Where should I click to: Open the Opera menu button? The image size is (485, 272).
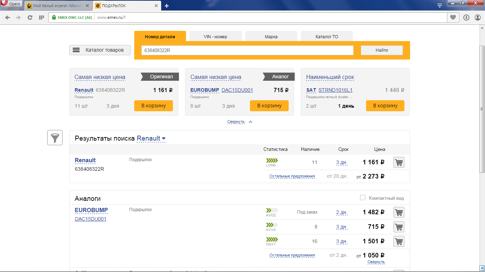(x=12, y=4)
